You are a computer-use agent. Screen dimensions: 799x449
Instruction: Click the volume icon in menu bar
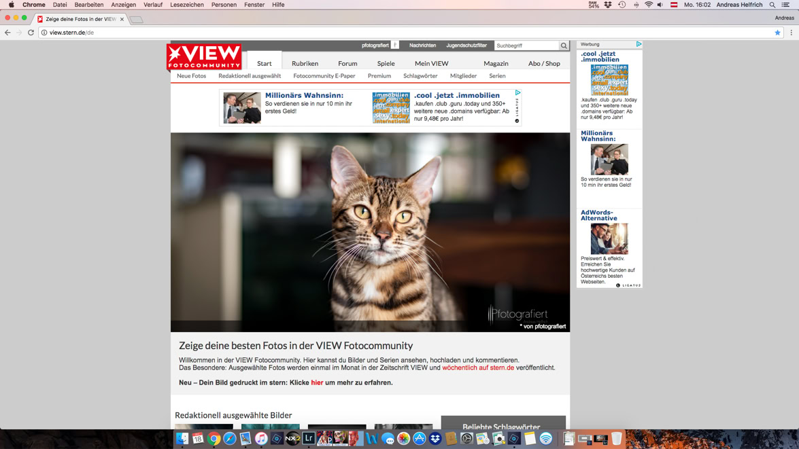660,5
